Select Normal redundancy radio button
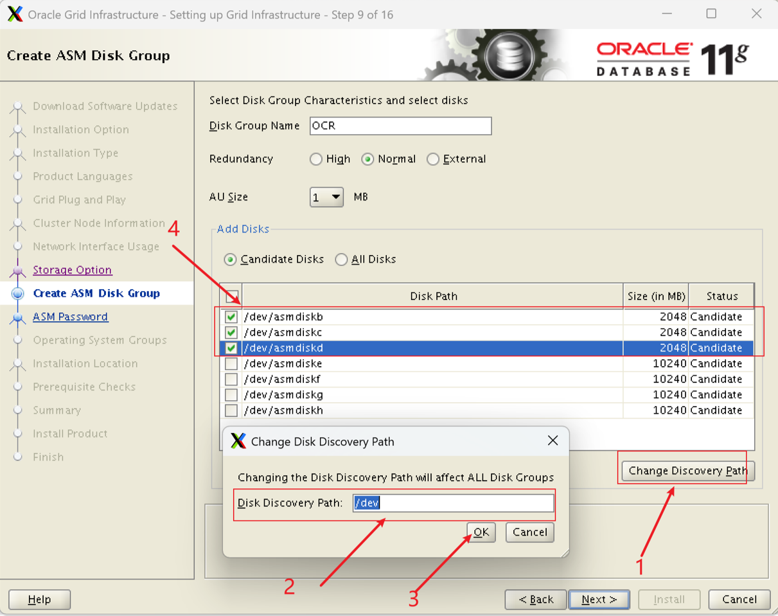This screenshot has height=616, width=778. coord(367,159)
